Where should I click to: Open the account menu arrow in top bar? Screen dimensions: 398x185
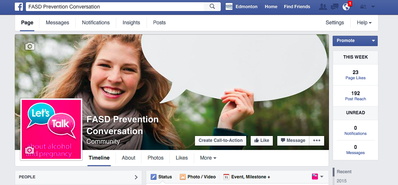[373, 7]
